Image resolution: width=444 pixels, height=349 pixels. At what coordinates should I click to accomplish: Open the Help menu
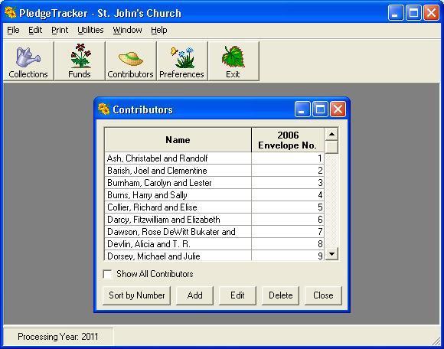click(x=159, y=30)
